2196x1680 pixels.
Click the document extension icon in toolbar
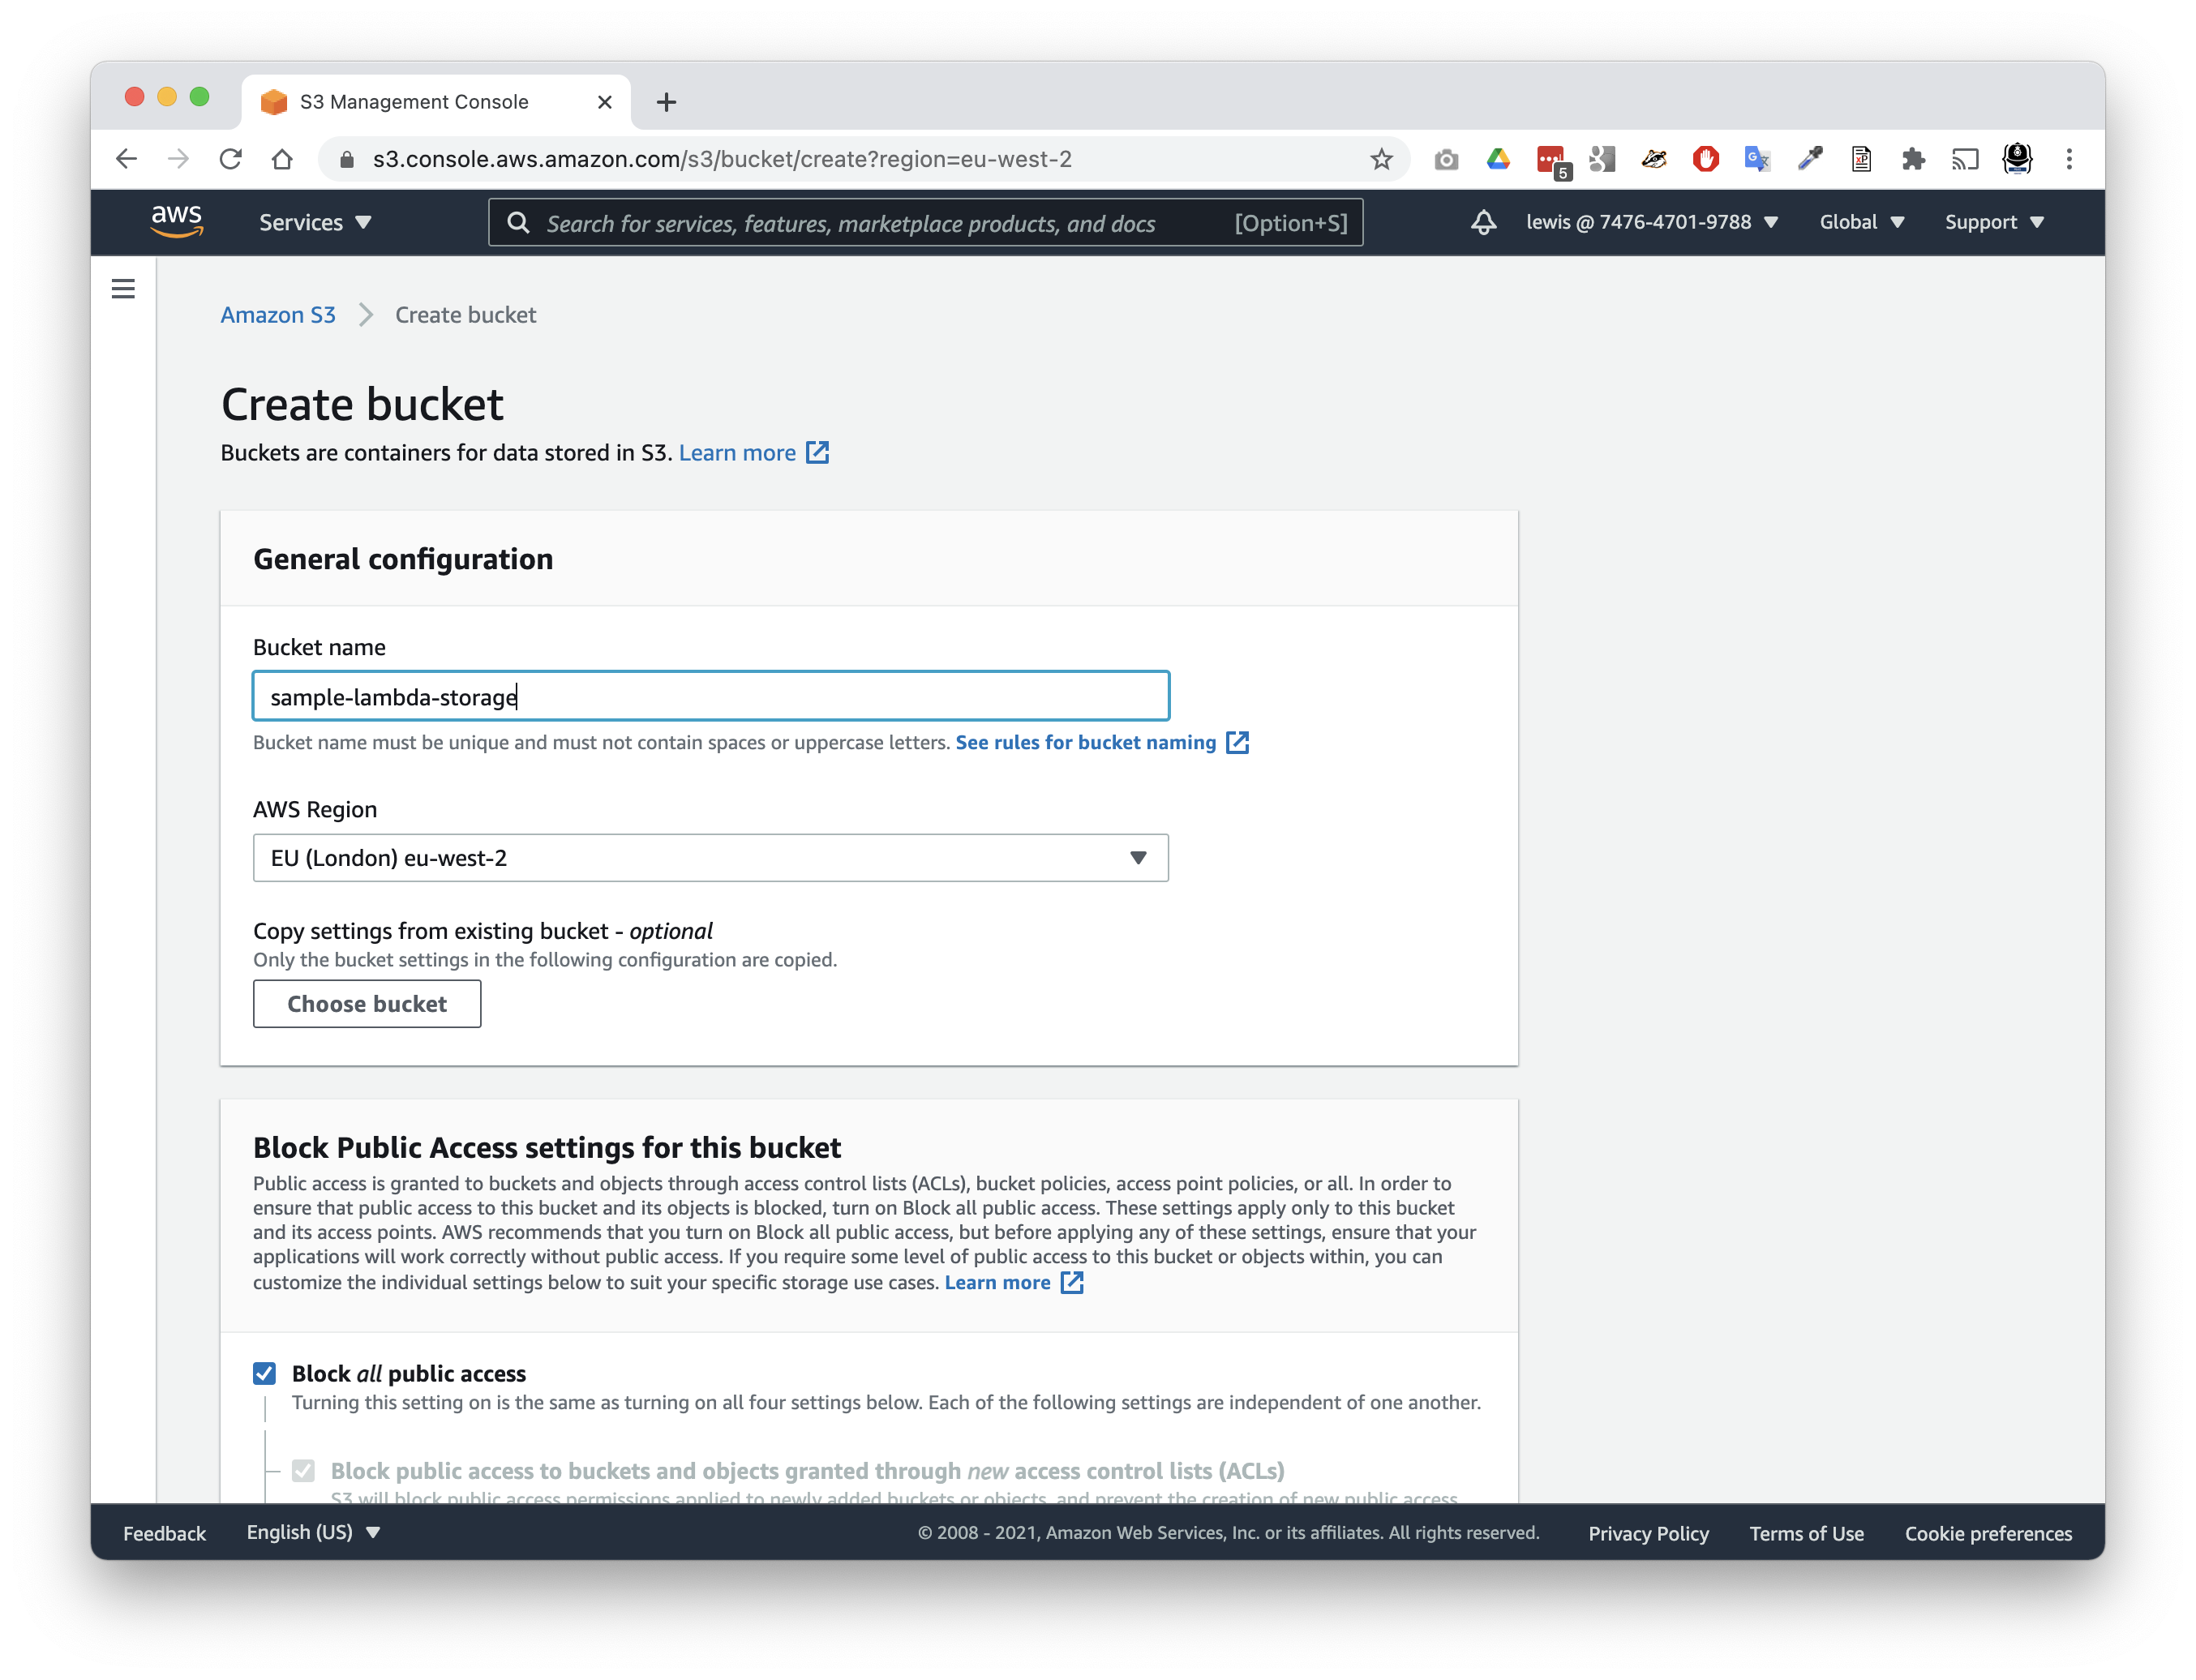click(x=1861, y=159)
